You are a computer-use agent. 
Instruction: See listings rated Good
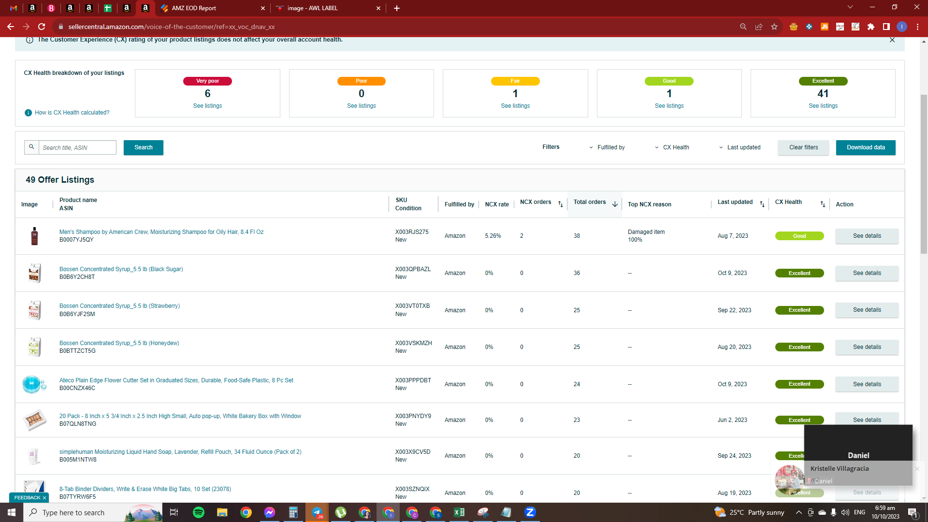tap(669, 106)
